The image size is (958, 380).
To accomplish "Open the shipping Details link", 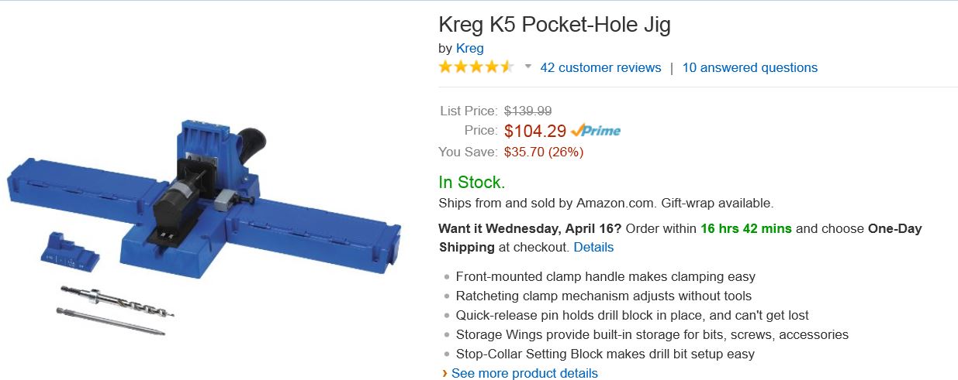I will point(593,247).
